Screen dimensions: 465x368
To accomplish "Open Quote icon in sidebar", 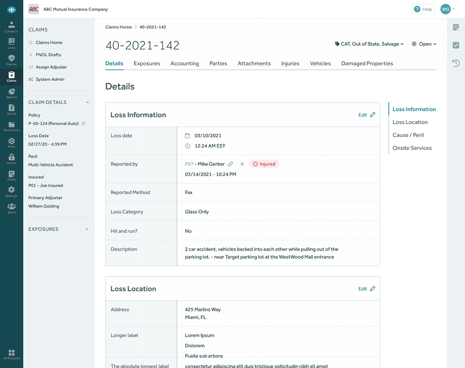I will [11, 110].
